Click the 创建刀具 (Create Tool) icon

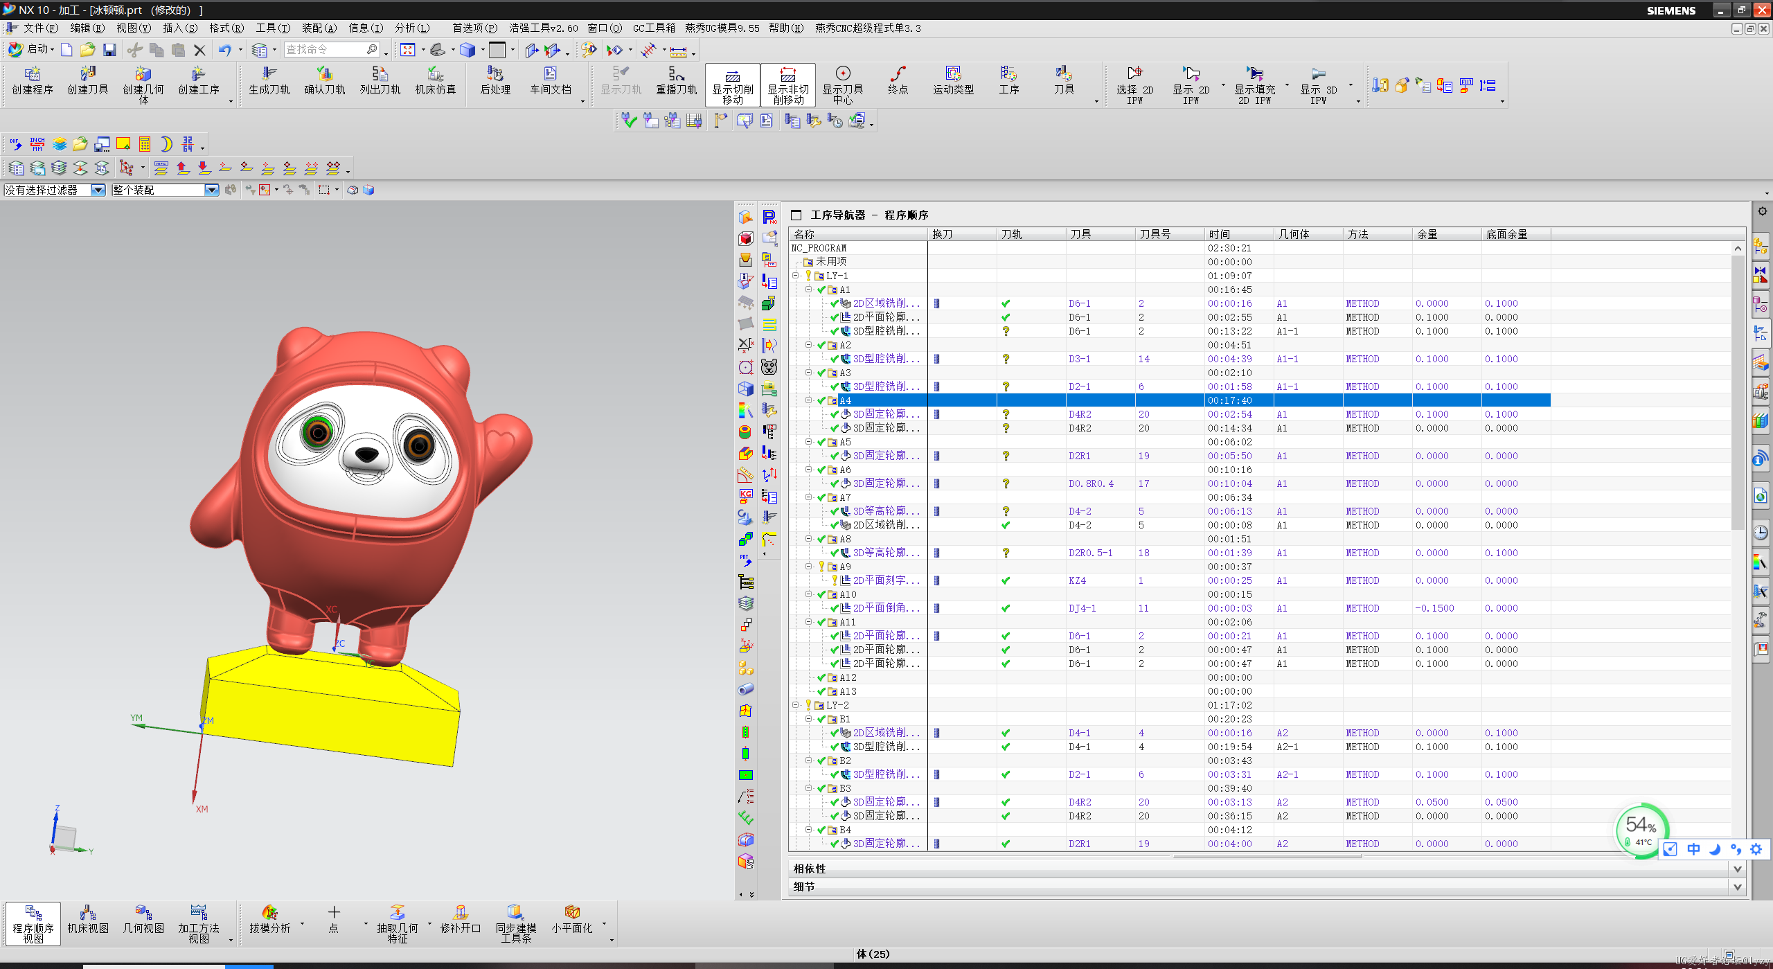click(88, 81)
